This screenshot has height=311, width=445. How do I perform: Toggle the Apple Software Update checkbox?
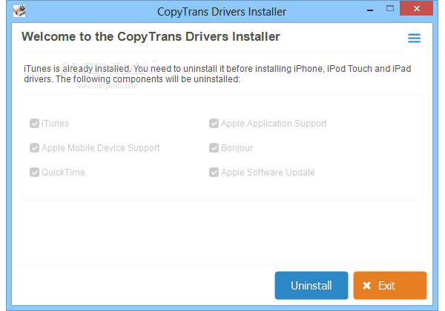click(x=214, y=173)
